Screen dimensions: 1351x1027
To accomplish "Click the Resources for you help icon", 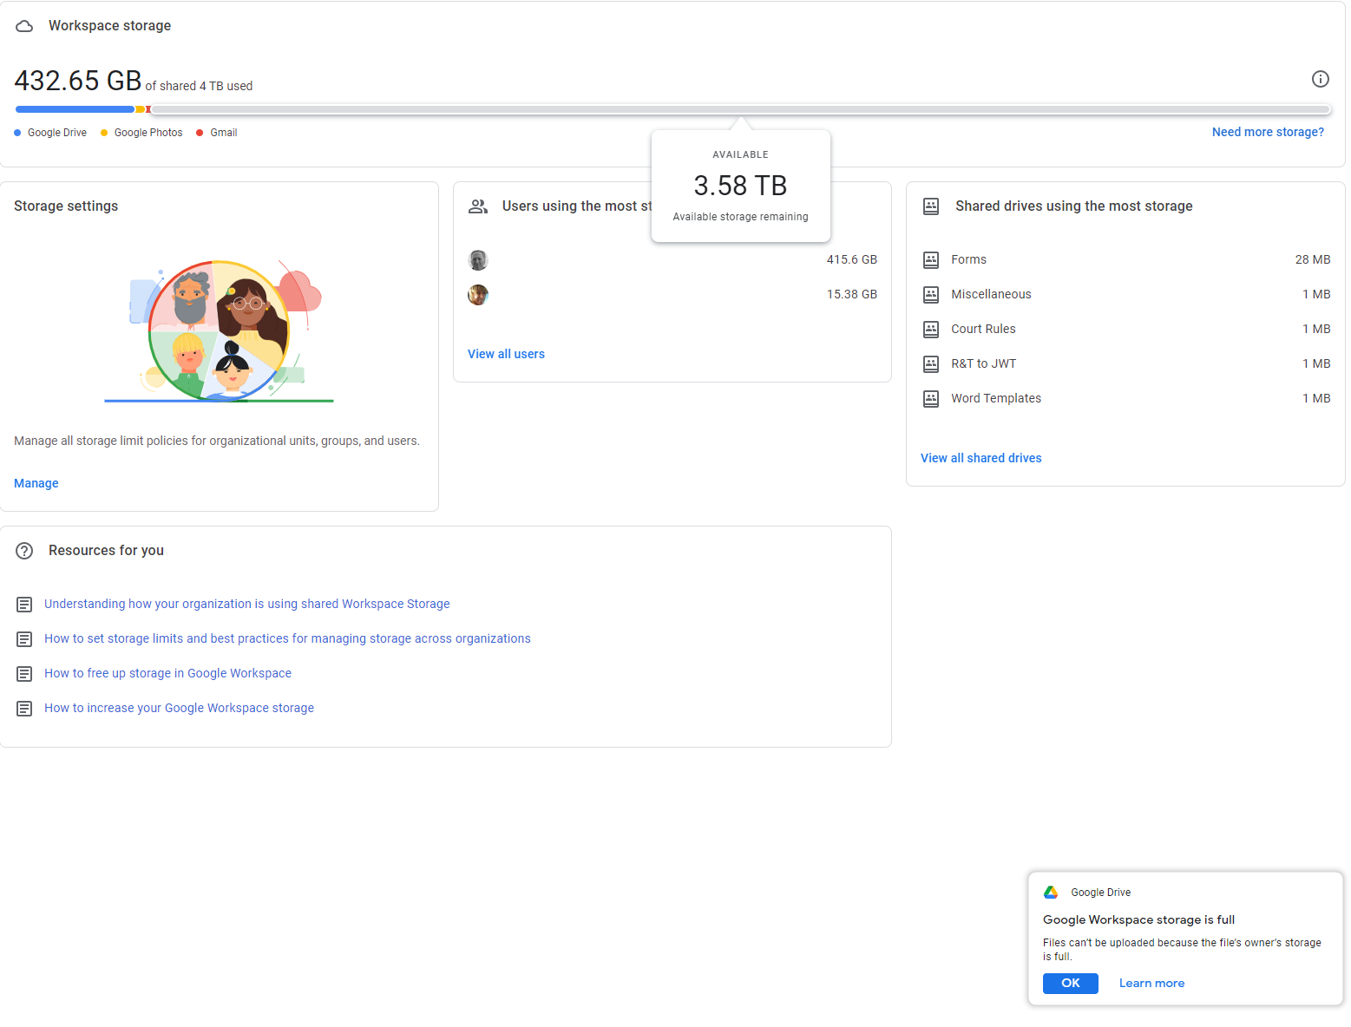I will pos(24,551).
